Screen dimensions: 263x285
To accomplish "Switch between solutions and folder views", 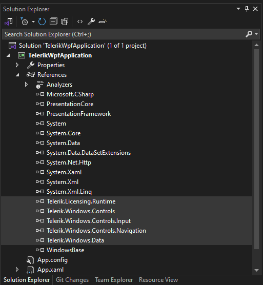I will pyautogui.click(x=9, y=22).
